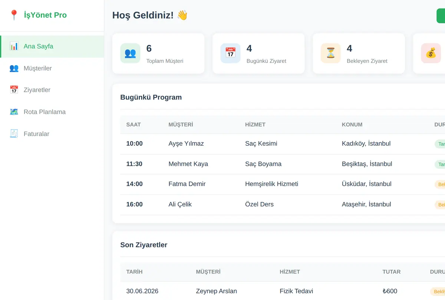Click the 30.06.2026 date cell
445x300 pixels.
[142, 291]
